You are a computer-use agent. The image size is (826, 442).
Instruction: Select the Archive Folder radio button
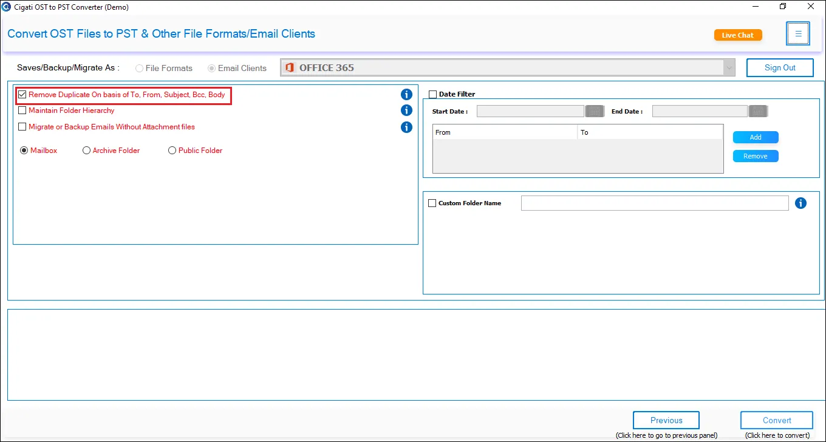click(86, 151)
